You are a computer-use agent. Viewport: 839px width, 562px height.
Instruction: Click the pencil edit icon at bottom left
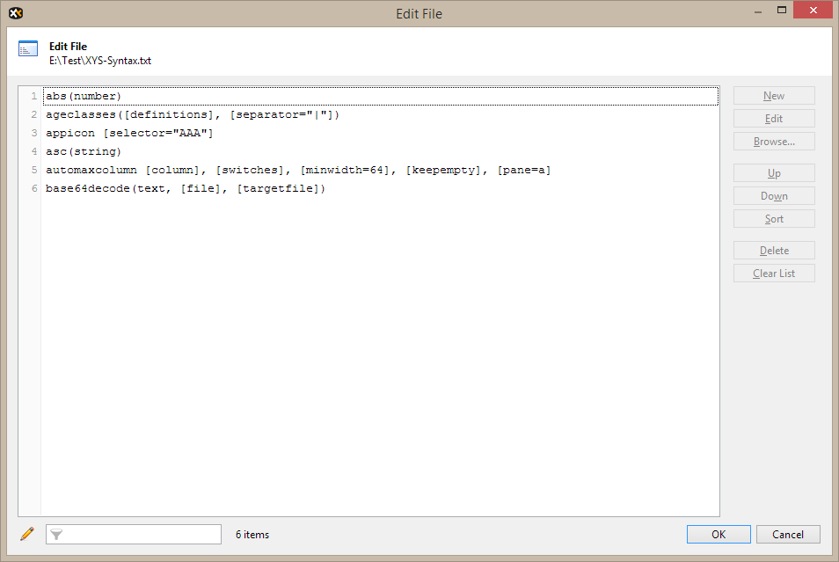click(26, 534)
